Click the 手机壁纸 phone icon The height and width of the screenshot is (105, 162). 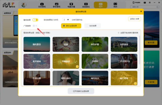point(133,2)
